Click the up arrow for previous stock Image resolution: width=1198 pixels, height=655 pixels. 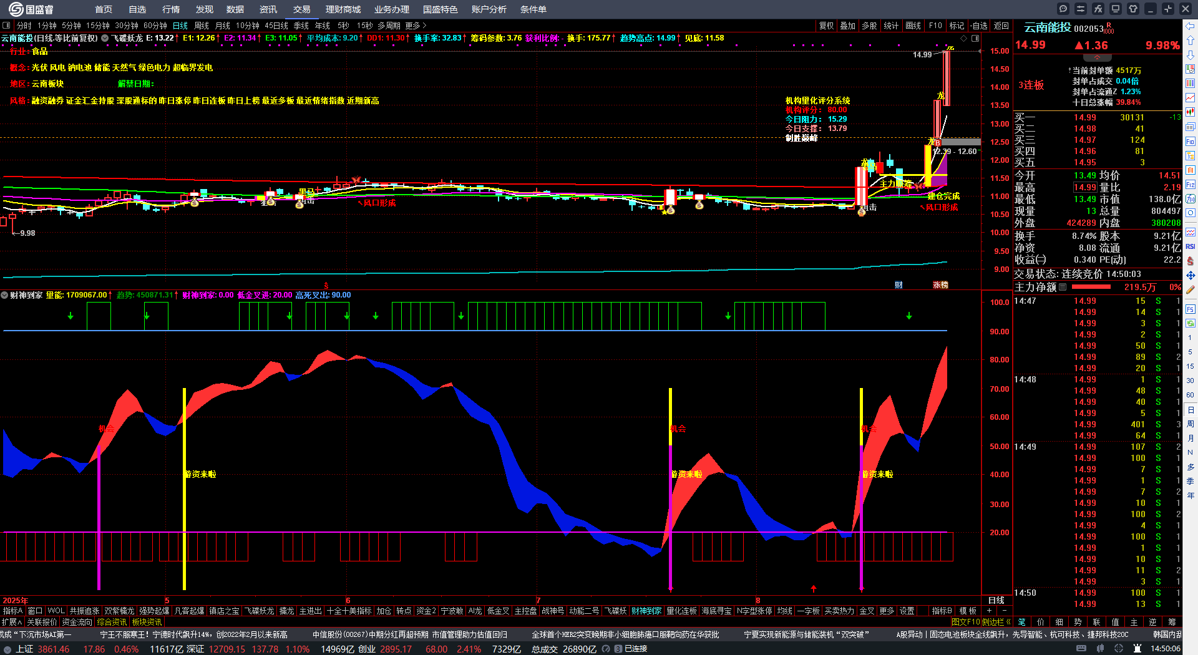click(1191, 41)
